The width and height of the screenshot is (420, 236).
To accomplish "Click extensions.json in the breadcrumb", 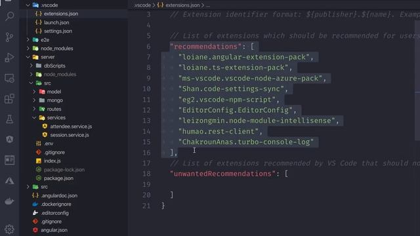I will click(x=182, y=5).
